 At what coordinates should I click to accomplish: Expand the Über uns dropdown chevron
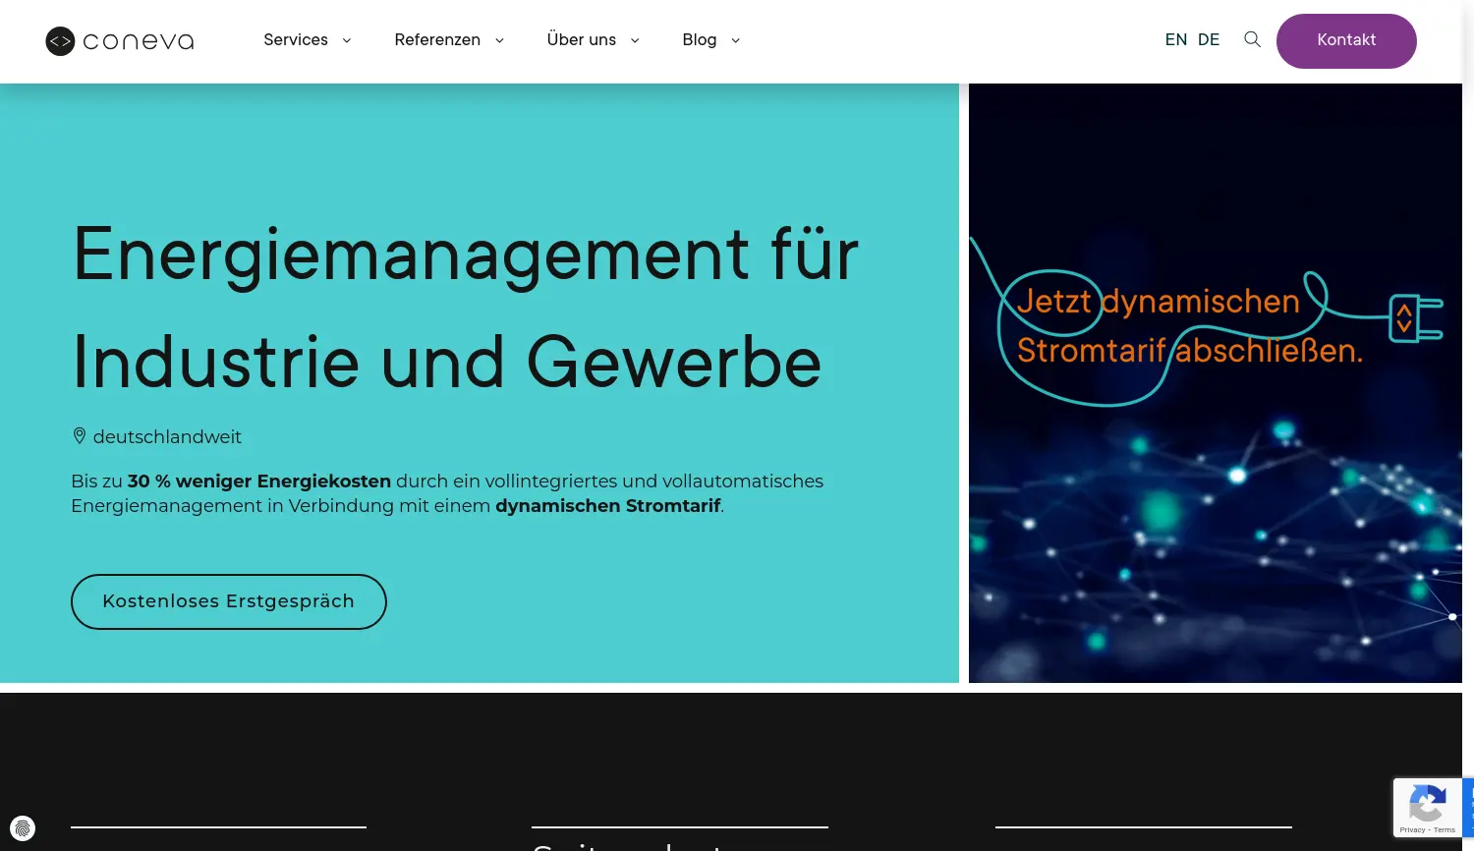click(x=634, y=40)
